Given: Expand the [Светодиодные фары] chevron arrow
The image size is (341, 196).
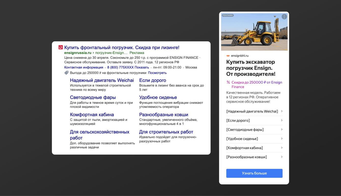Looking at the screenshot, I should tap(282, 130).
